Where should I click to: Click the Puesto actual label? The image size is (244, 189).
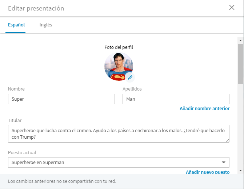[22, 152]
